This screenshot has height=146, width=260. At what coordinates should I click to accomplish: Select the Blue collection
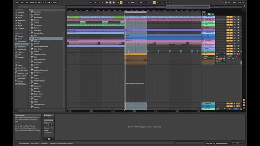(19, 23)
